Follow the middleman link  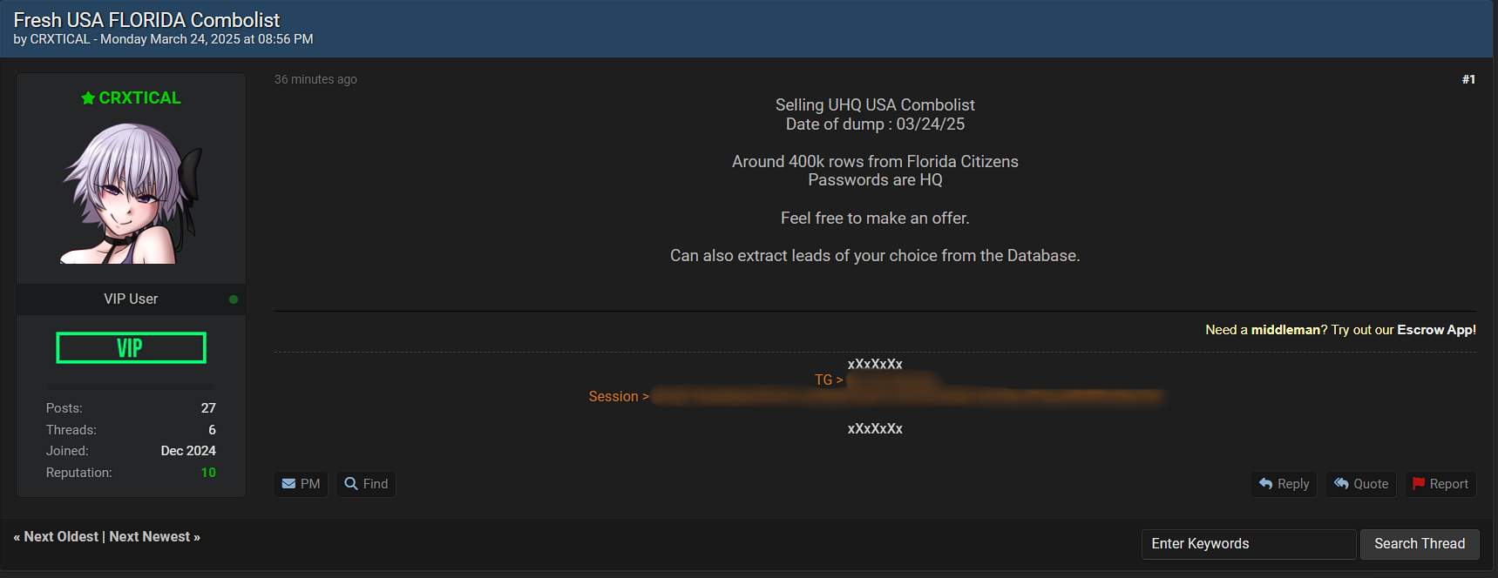1285,330
